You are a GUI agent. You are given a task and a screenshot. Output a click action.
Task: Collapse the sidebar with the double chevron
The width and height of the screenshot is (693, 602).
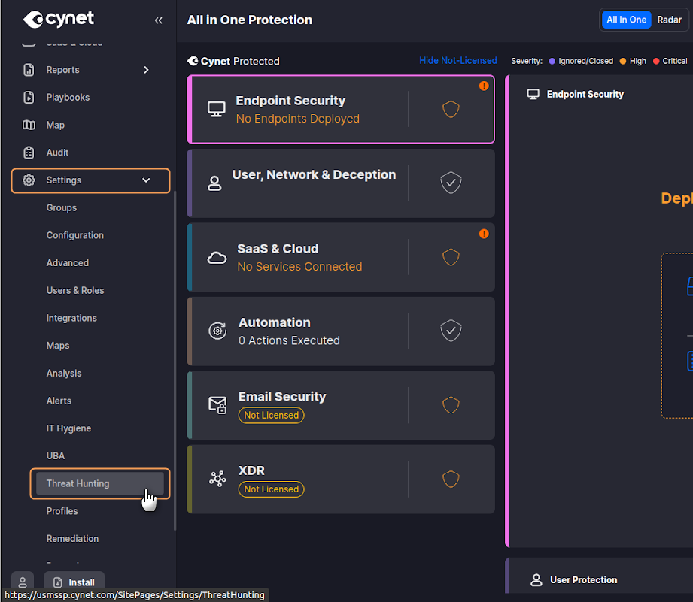pos(158,20)
